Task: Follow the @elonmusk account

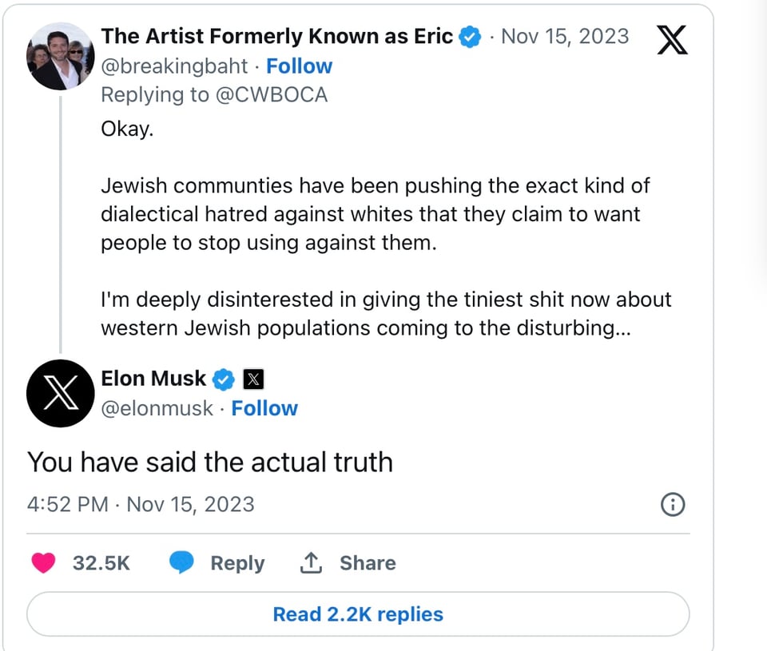Action: [264, 408]
